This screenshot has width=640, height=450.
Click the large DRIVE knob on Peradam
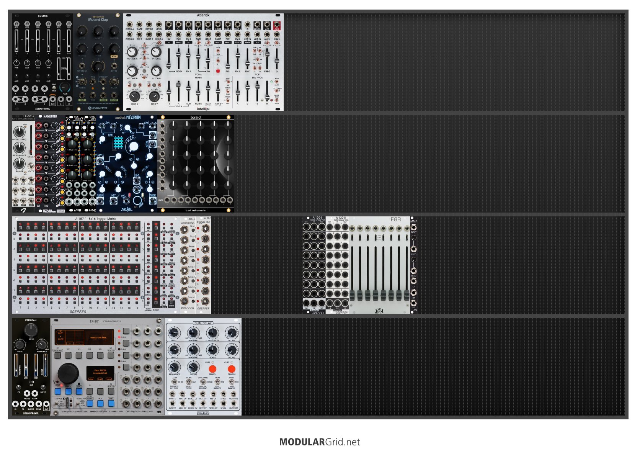[31, 329]
